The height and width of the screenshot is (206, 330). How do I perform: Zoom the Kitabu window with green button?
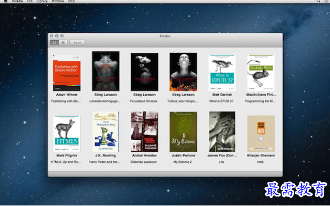62,36
